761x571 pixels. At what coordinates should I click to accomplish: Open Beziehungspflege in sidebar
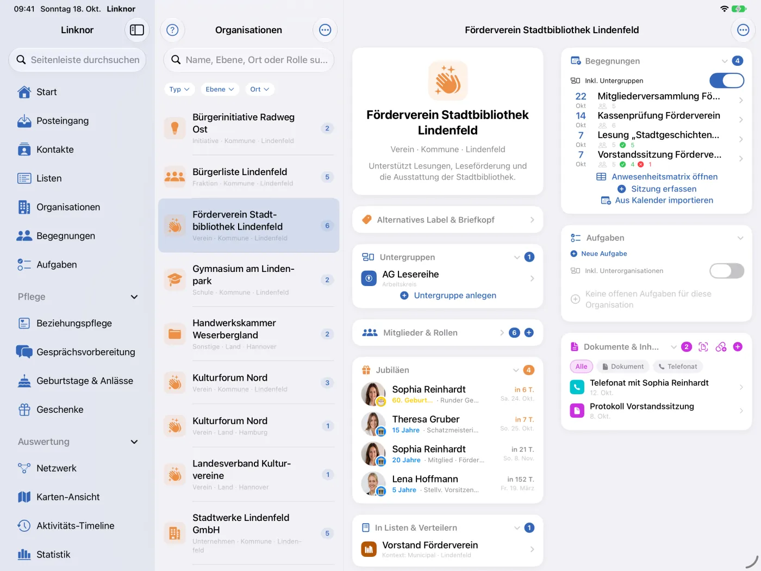tap(77, 323)
